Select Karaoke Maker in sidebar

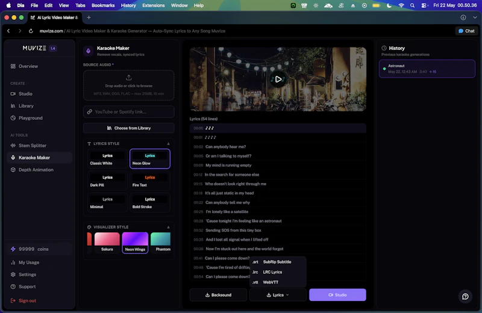tap(39, 158)
